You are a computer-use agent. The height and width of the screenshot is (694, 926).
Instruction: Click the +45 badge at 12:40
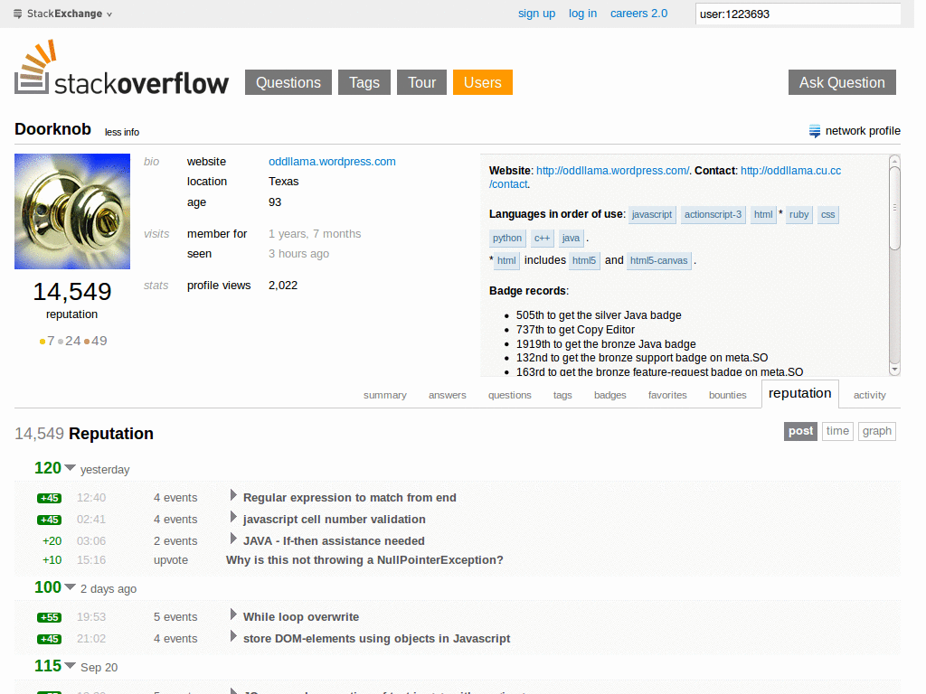(x=49, y=498)
